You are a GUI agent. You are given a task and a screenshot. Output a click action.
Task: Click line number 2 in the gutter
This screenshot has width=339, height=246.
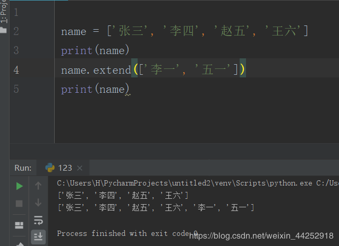coord(16,31)
